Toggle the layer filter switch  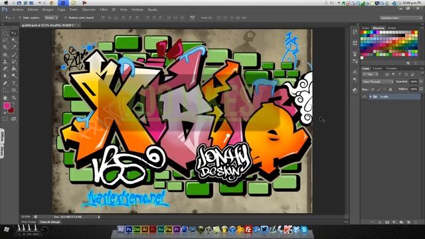[x=422, y=74]
